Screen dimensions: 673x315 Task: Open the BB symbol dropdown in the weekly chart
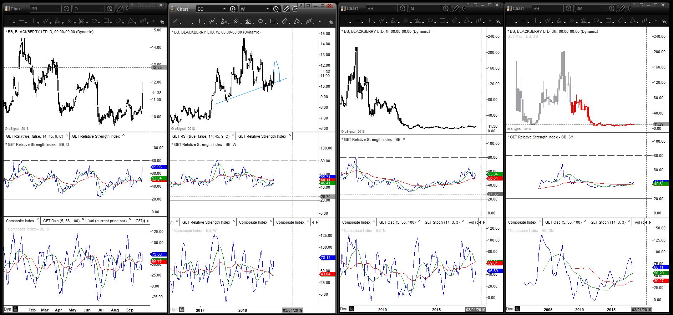[x=224, y=9]
